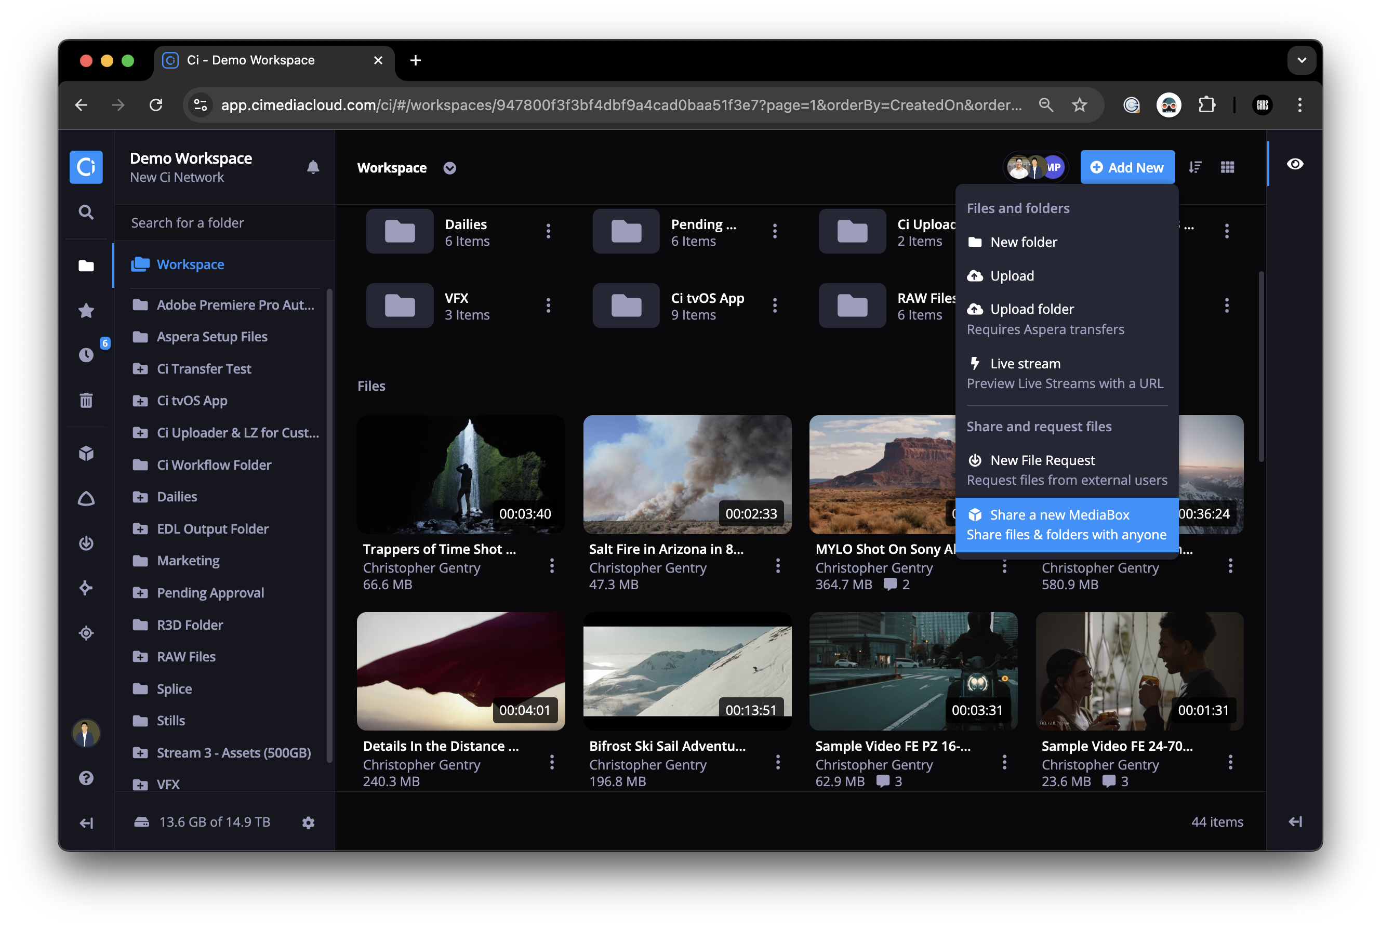The height and width of the screenshot is (928, 1381).
Task: Select Upload menu option
Action: 1066,276
